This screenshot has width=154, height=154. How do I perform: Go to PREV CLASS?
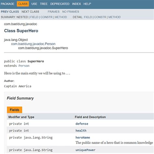pyautogui.click(x=10, y=12)
